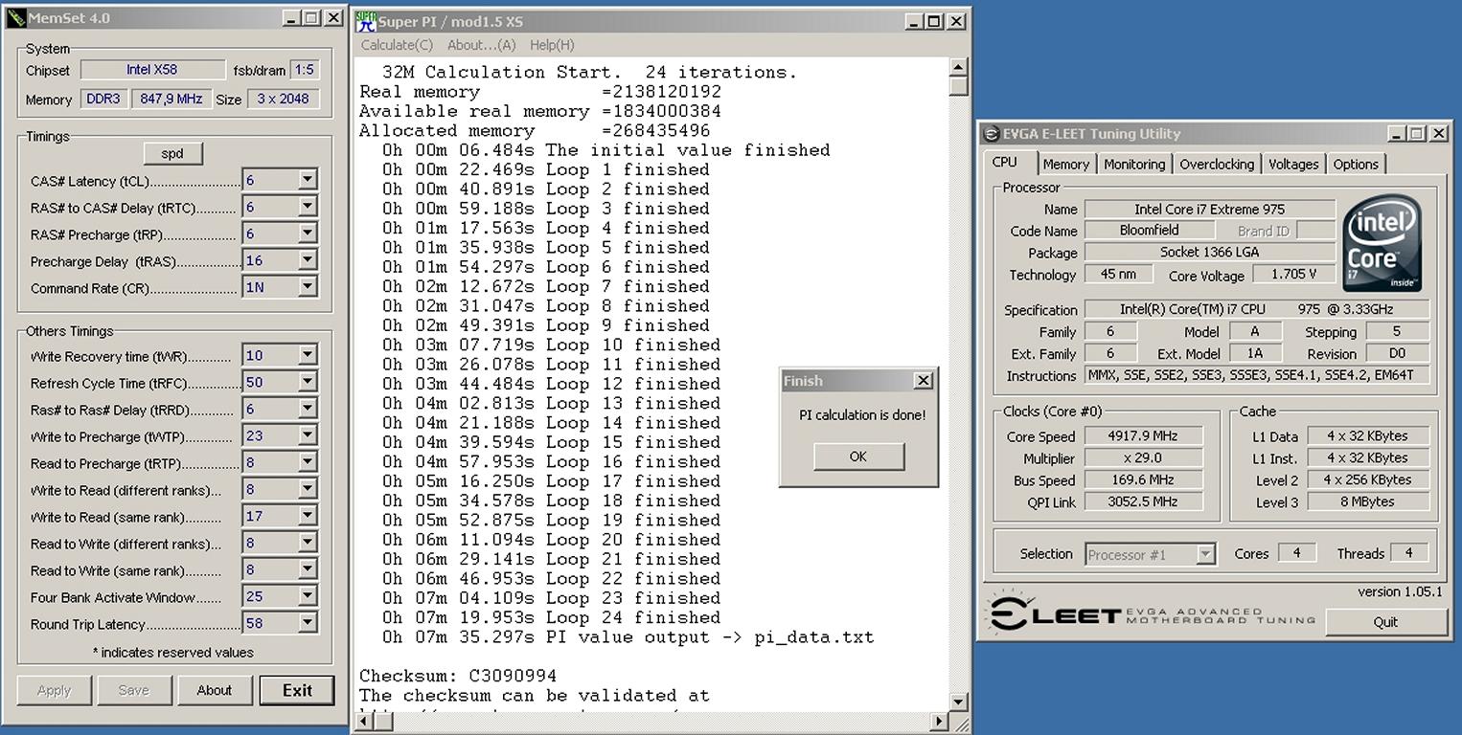Switch to the CPU tab in E-LEET

pos(1006,162)
